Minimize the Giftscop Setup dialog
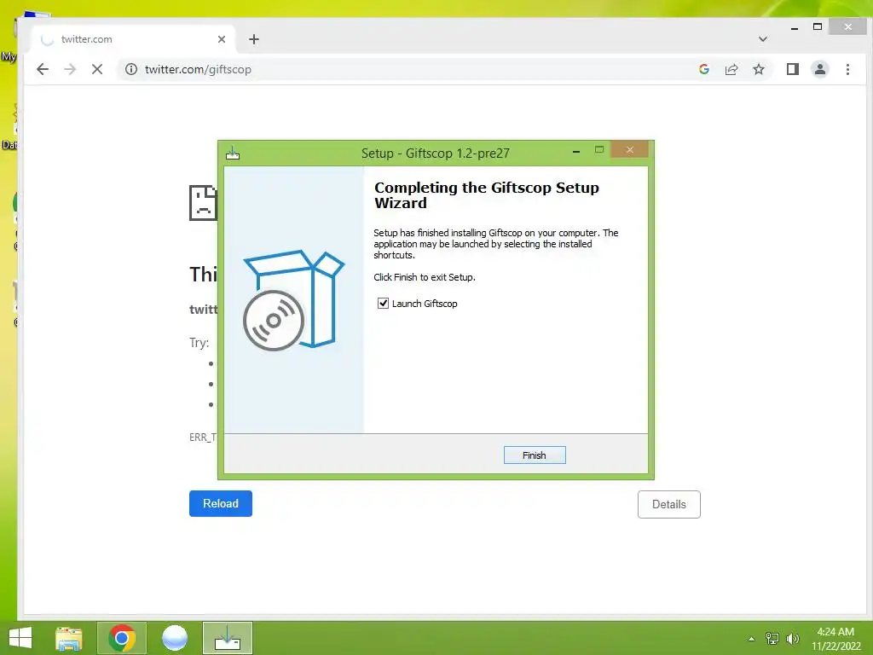Screen dimensions: 873x655 coord(576,151)
